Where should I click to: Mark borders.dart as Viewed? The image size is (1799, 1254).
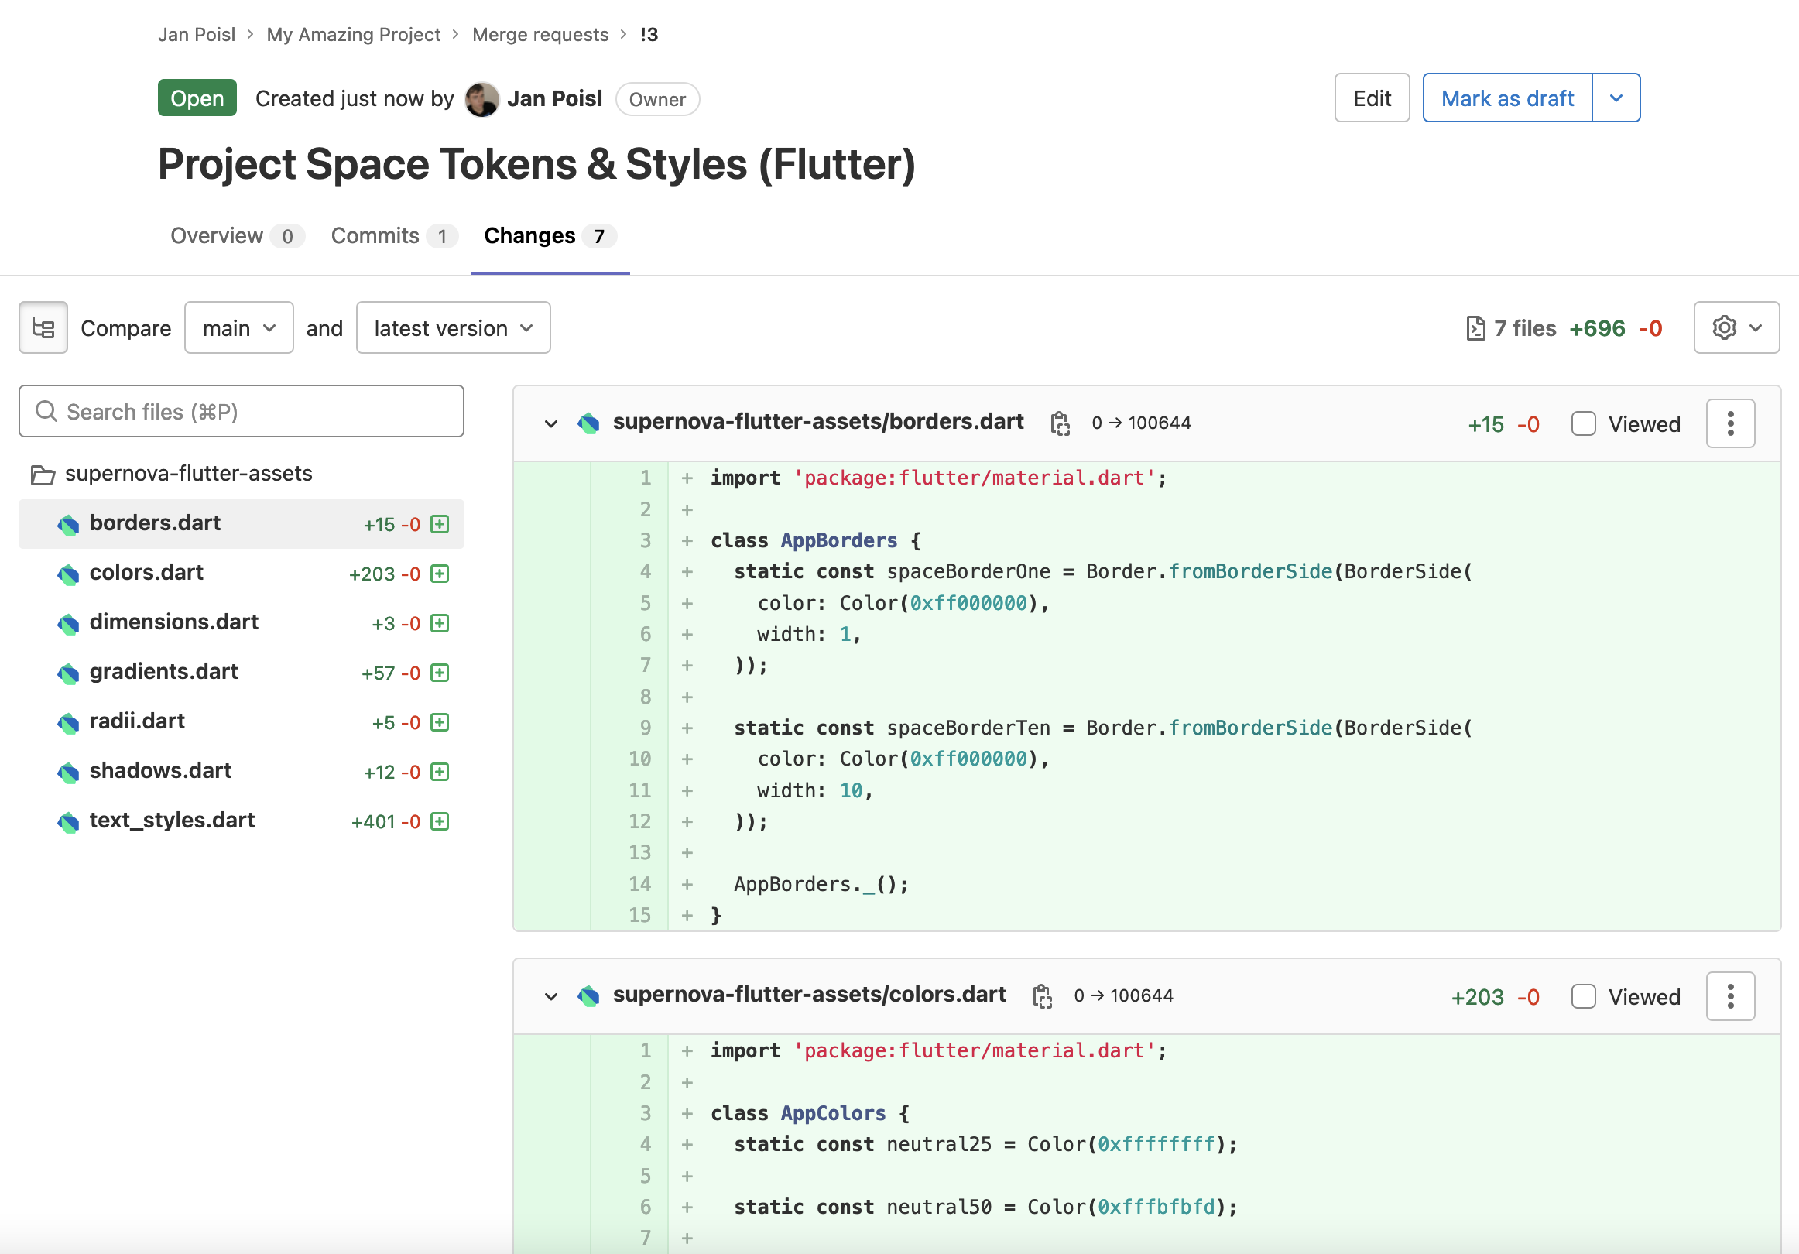click(1584, 423)
